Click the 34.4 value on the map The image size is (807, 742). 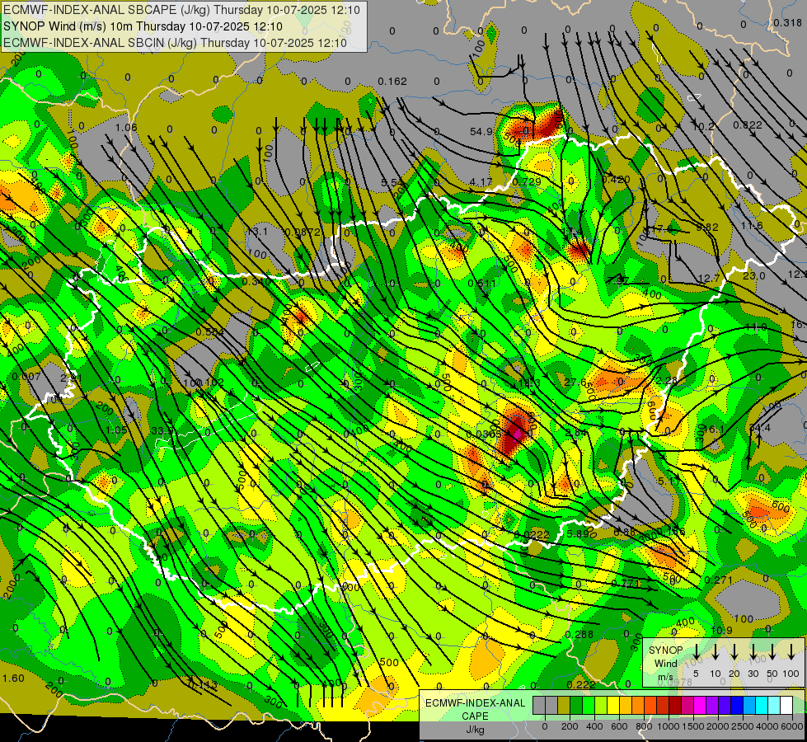pyautogui.click(x=760, y=428)
